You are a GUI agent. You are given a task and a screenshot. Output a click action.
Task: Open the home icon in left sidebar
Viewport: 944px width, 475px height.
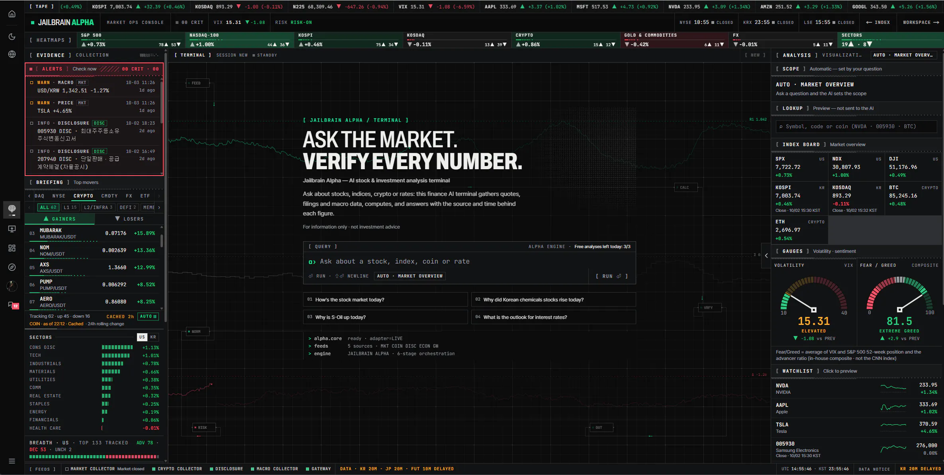coord(12,14)
